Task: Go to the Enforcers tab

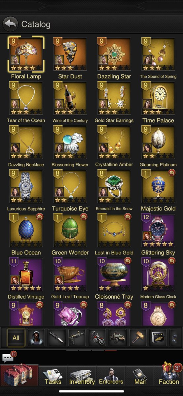Action: click(x=111, y=376)
